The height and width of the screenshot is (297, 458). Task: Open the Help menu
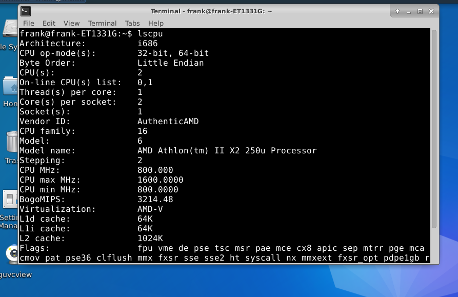[156, 24]
